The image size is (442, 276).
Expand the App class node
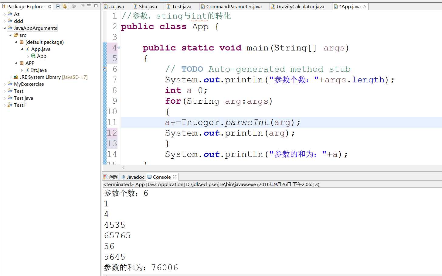28,56
